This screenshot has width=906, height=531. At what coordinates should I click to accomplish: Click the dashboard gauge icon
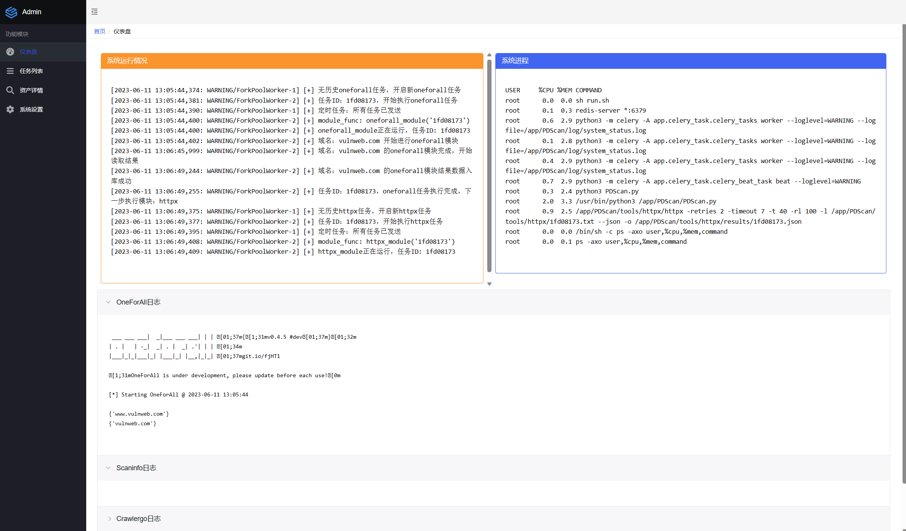[x=10, y=52]
